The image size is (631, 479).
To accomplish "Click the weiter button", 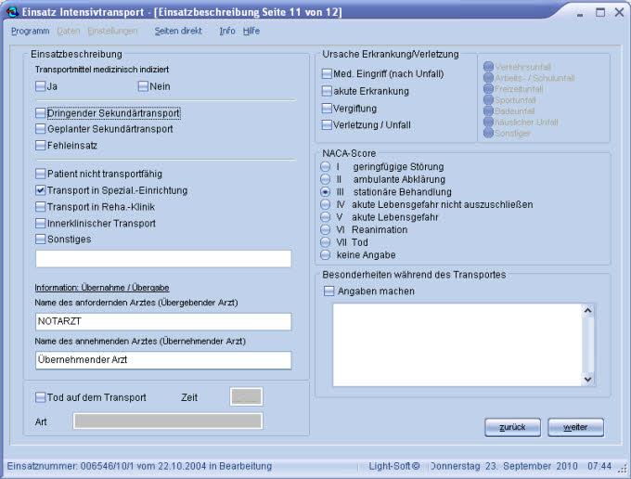I will (575, 427).
